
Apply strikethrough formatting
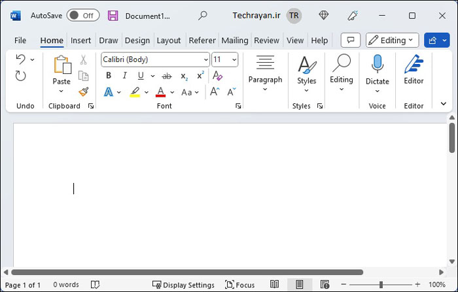pyautogui.click(x=167, y=76)
